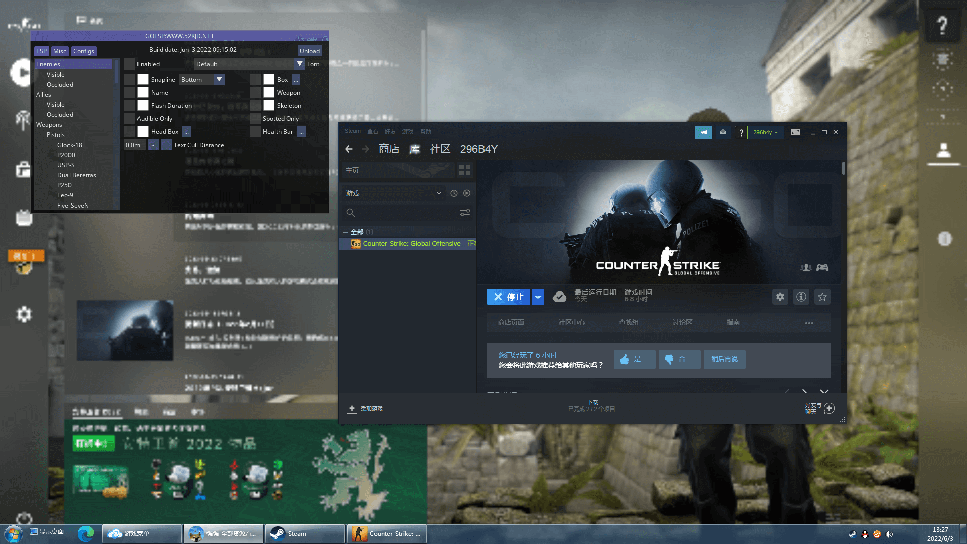
Task: Open Steam 查看 menu
Action: click(x=372, y=131)
